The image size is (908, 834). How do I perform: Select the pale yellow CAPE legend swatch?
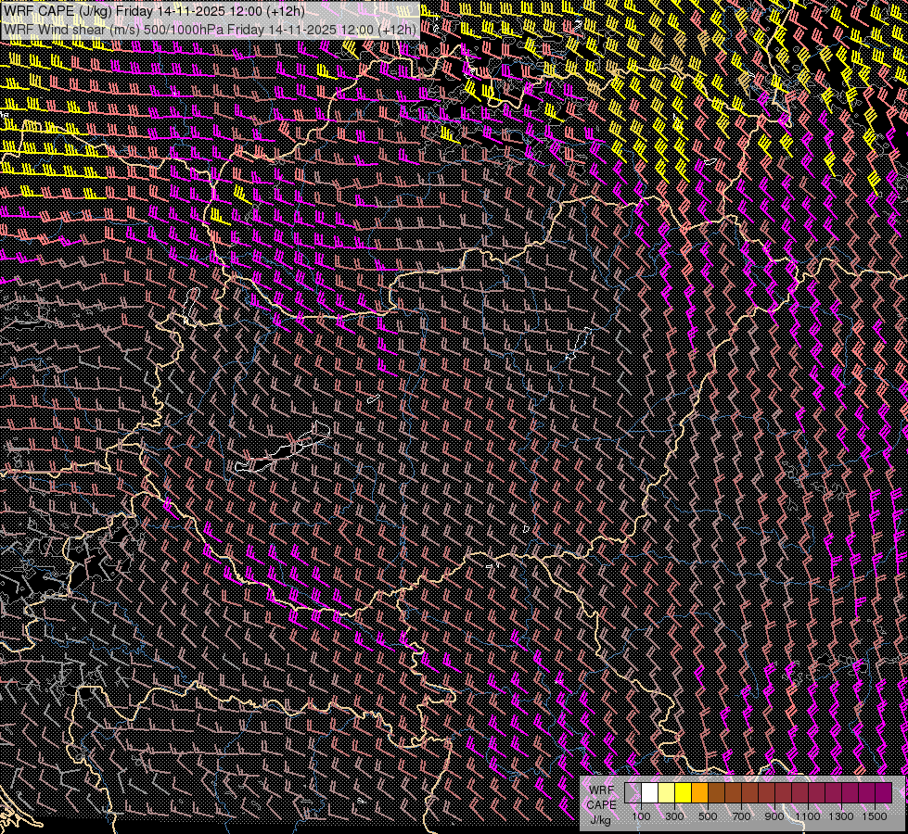click(x=666, y=793)
